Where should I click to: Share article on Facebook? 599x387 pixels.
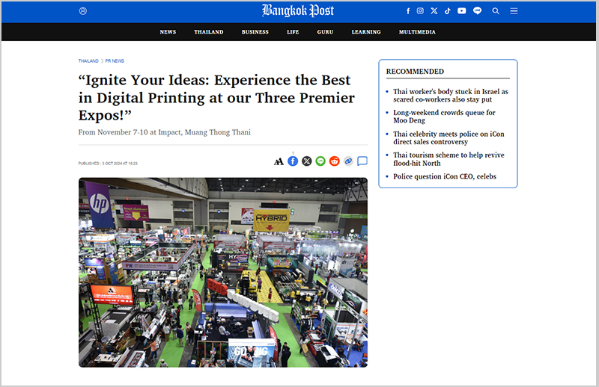[293, 161]
